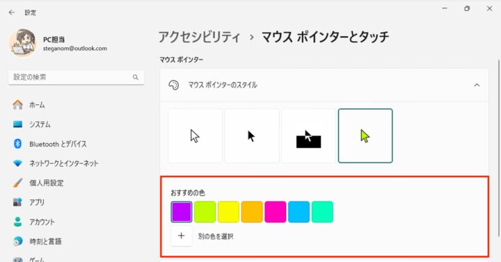501x262 pixels.
Task: Click the steganom@outlook.com account email
Action: pyautogui.click(x=75, y=49)
